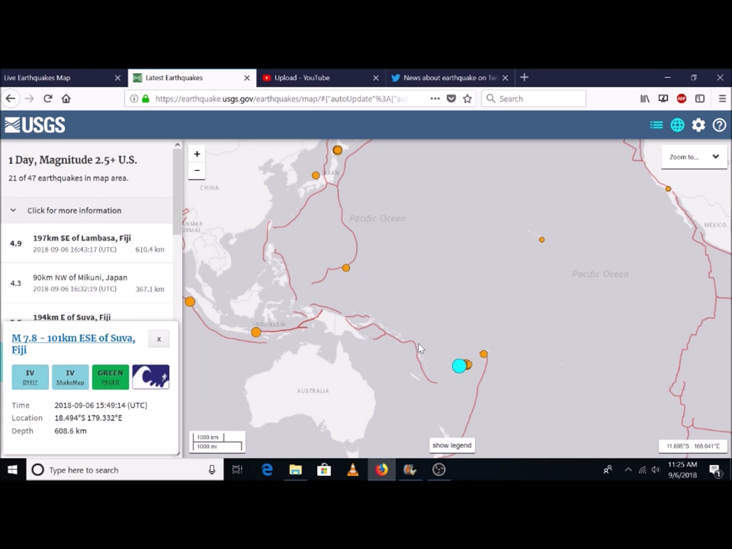
Task: Open new browser tab with plus
Action: pyautogui.click(x=524, y=77)
